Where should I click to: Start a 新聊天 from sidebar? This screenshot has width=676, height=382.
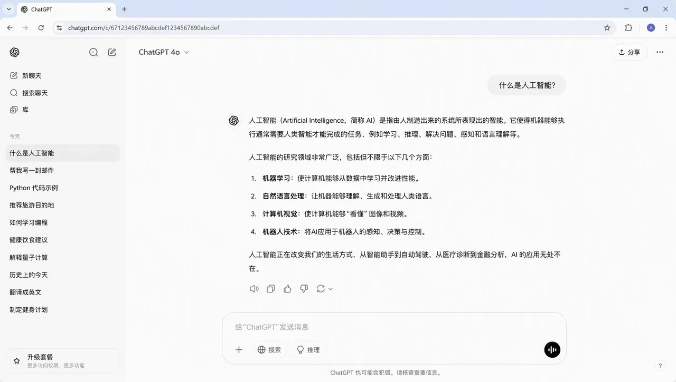click(63, 75)
